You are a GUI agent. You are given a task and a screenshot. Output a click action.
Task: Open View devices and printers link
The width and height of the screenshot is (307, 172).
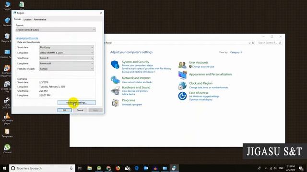click(135, 91)
